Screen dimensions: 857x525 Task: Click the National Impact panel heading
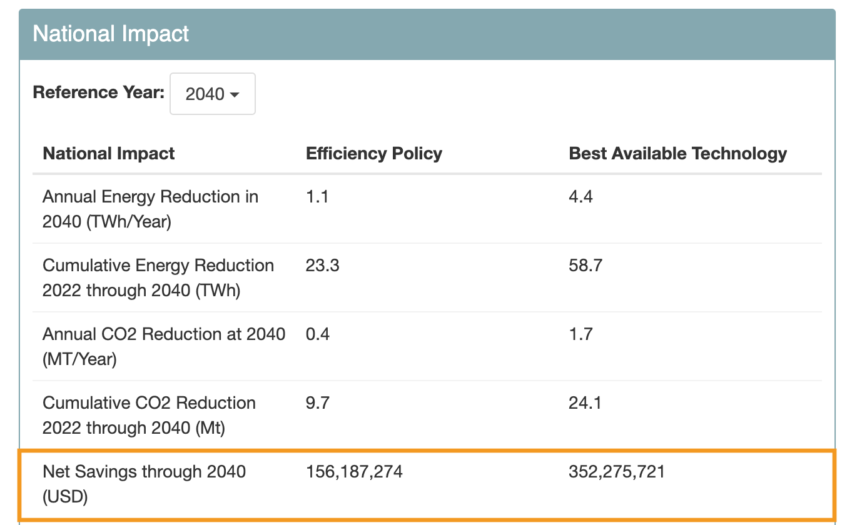[111, 34]
